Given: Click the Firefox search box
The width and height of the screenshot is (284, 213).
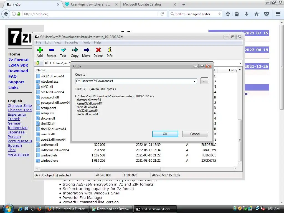Looking at the screenshot, I should point(195,14).
